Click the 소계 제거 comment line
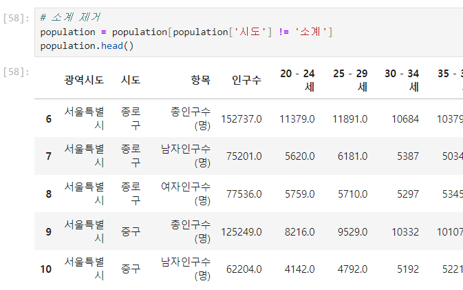The height and width of the screenshot is (290, 463). click(x=71, y=17)
